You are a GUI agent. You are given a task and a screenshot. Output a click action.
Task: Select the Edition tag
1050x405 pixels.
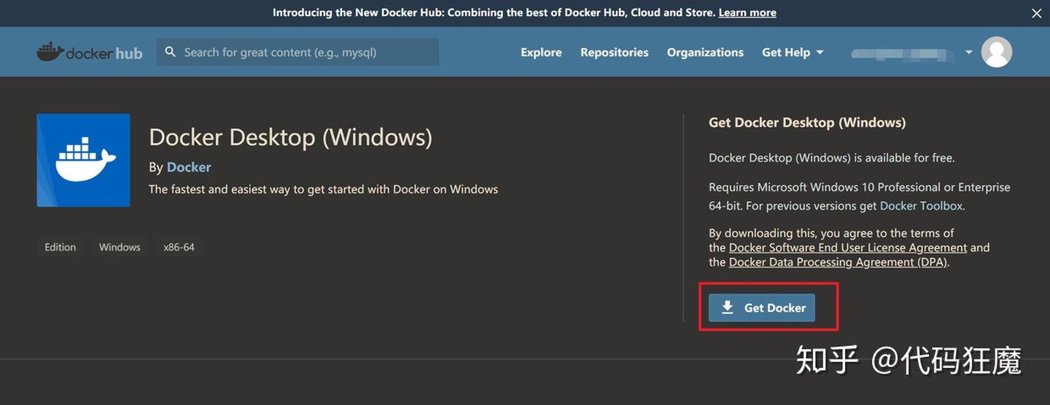(60, 247)
